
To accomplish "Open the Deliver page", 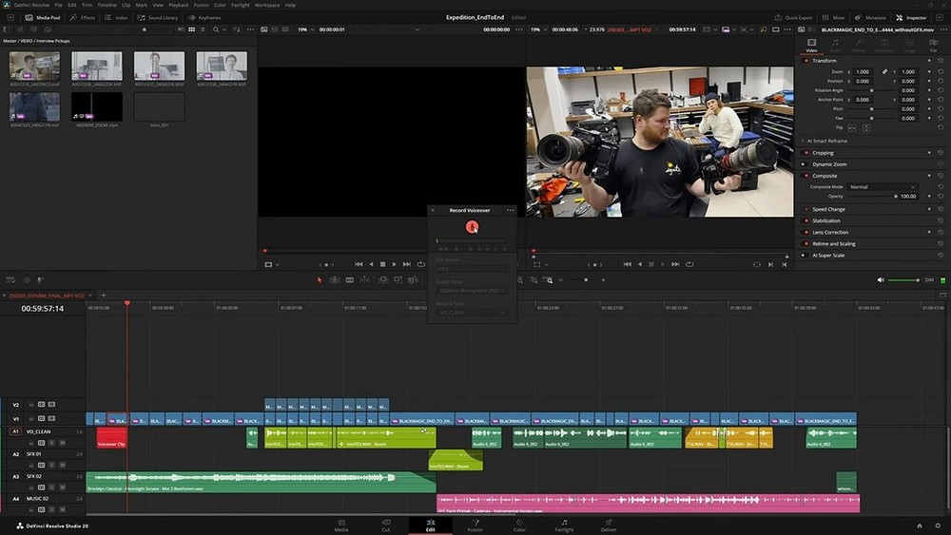I will [x=609, y=525].
